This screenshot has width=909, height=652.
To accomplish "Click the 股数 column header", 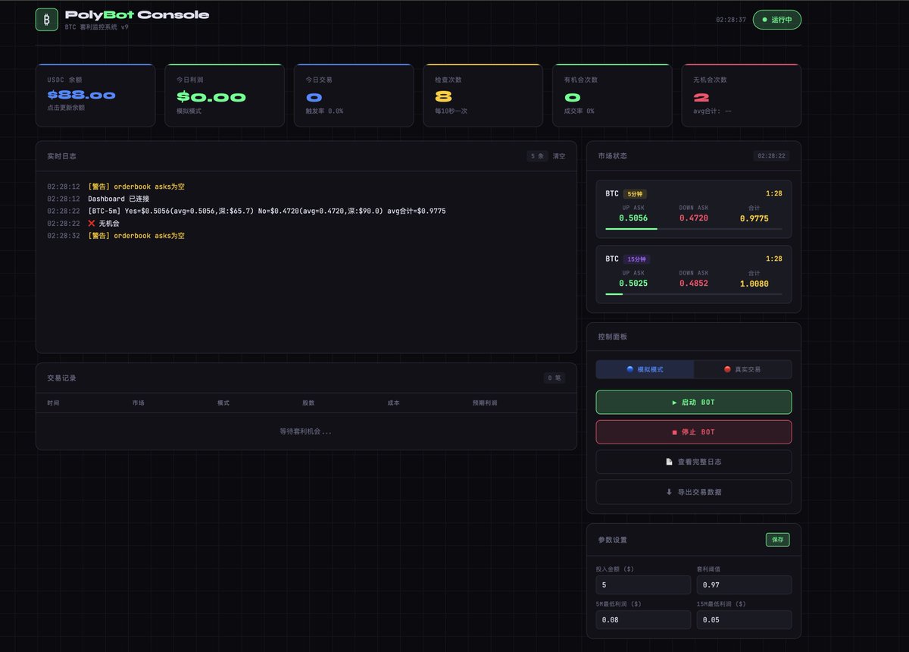I will [308, 403].
